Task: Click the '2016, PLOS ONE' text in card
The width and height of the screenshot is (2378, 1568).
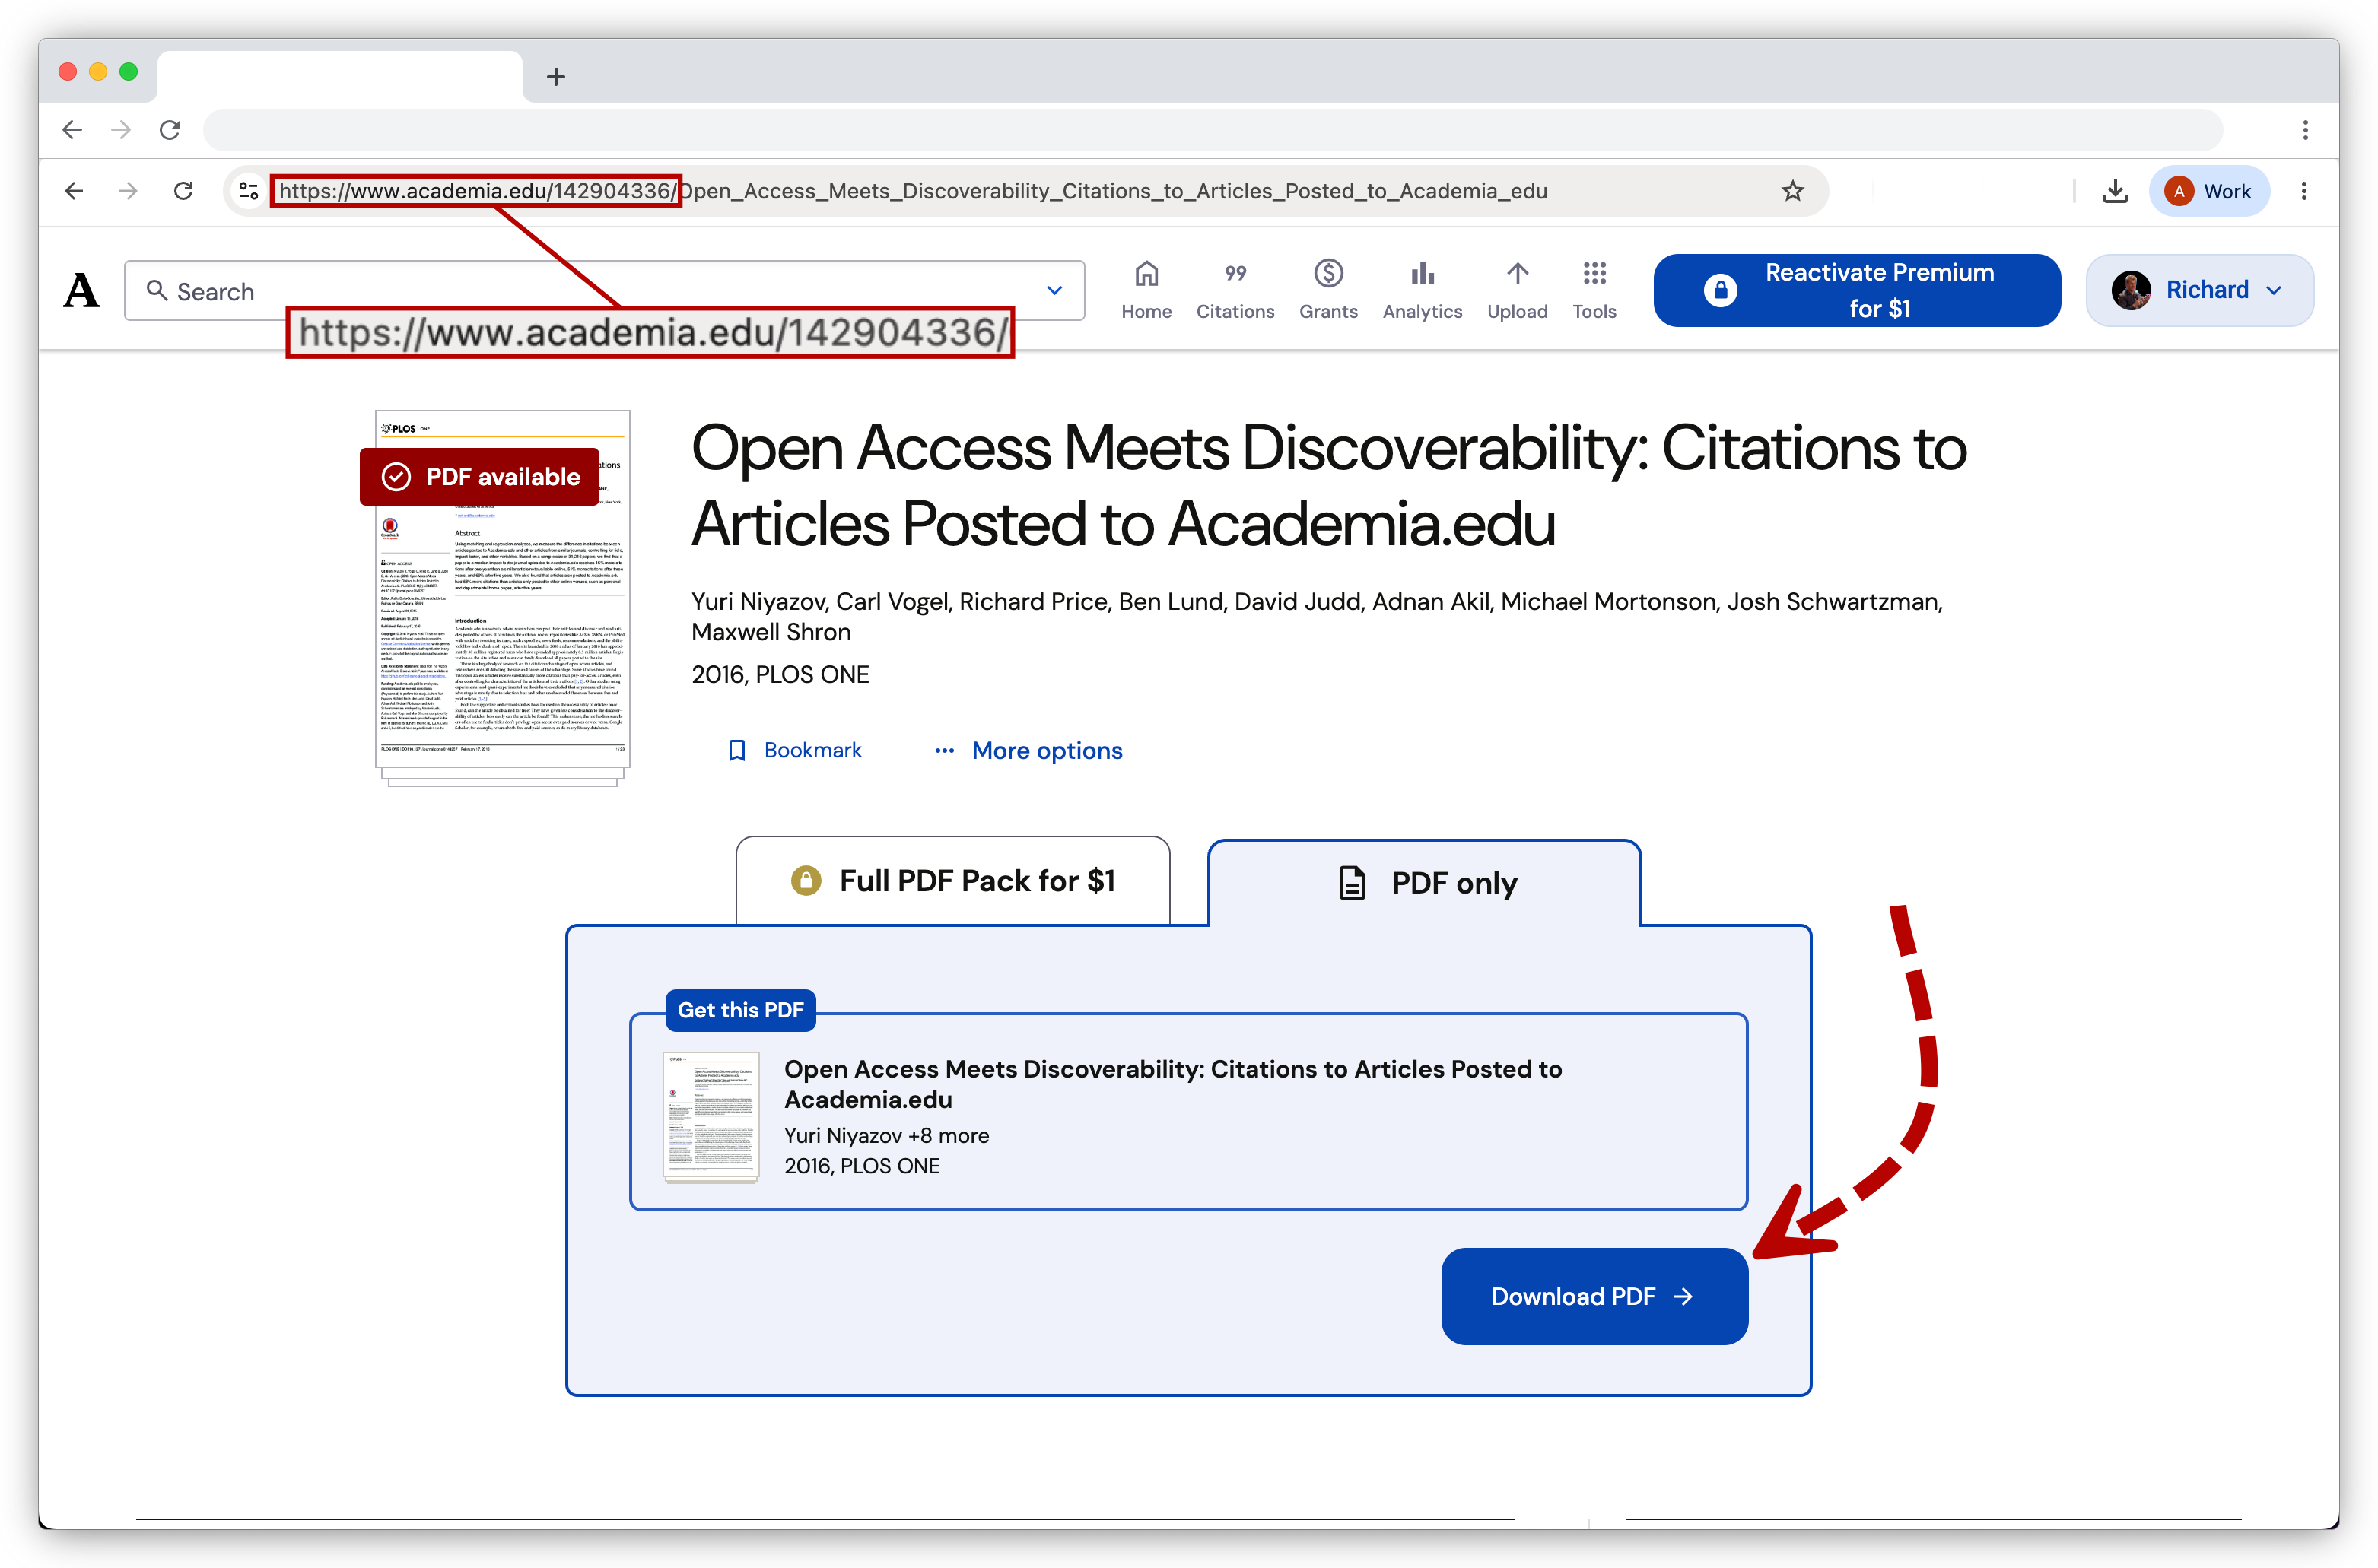Action: (x=861, y=1166)
